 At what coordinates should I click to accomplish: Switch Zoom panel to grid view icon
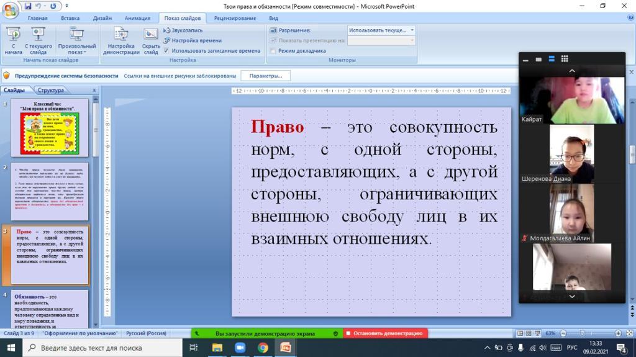point(565,59)
